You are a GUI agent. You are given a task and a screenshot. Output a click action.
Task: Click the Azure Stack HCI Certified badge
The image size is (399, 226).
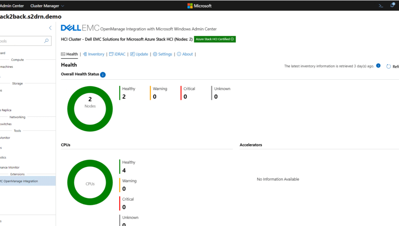click(215, 39)
